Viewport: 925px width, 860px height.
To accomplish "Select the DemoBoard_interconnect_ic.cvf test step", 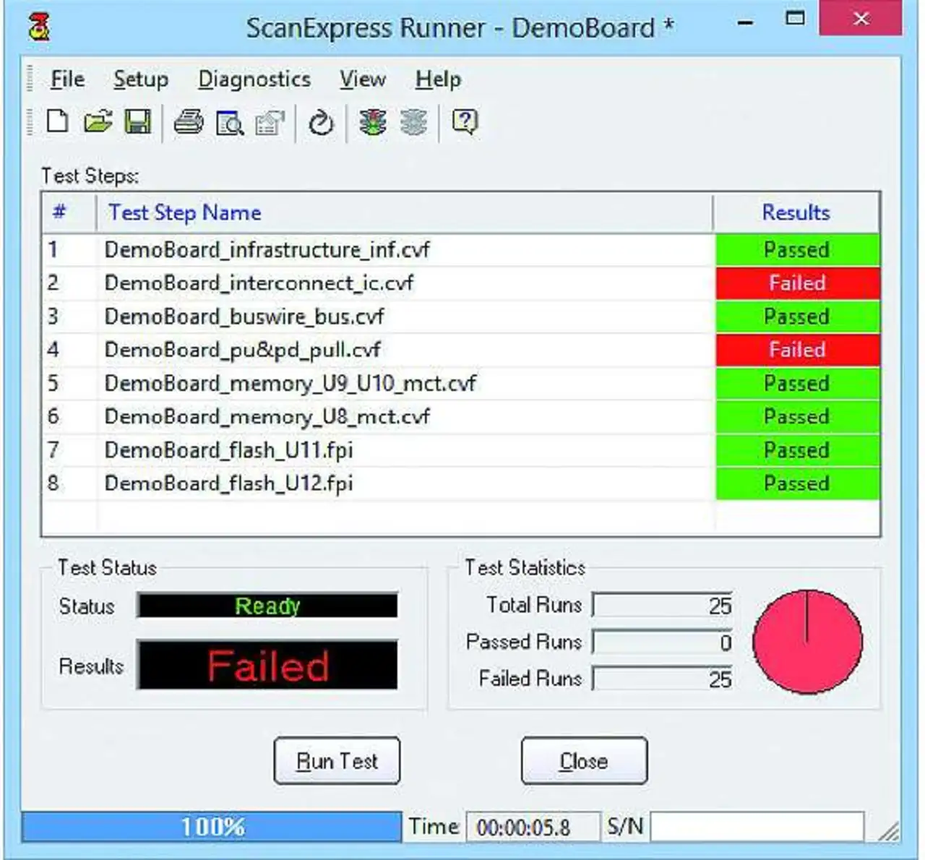I will (x=259, y=283).
